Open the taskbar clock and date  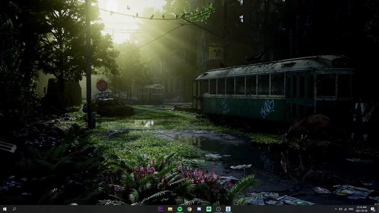[x=362, y=209]
